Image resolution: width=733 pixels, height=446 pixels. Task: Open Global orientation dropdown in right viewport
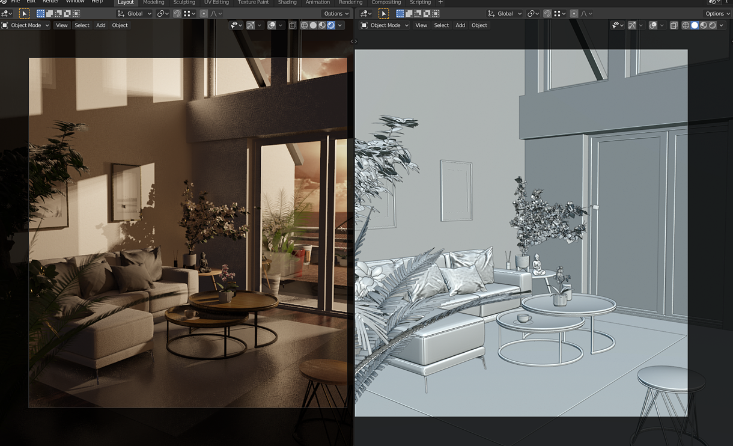pos(505,13)
